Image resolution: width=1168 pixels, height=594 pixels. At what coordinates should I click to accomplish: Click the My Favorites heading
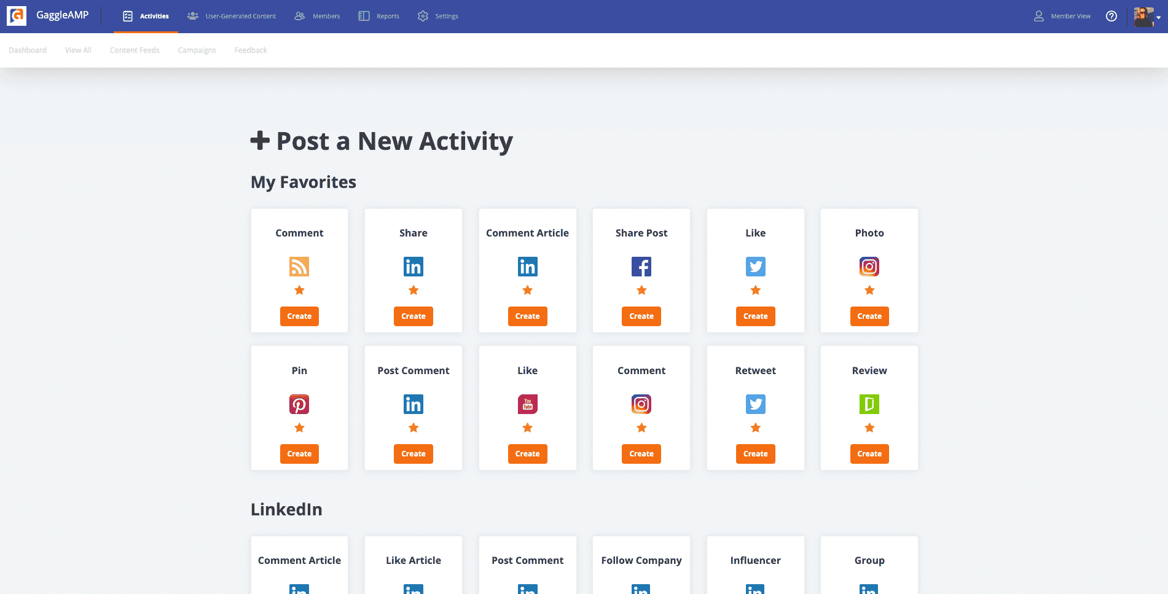click(304, 182)
